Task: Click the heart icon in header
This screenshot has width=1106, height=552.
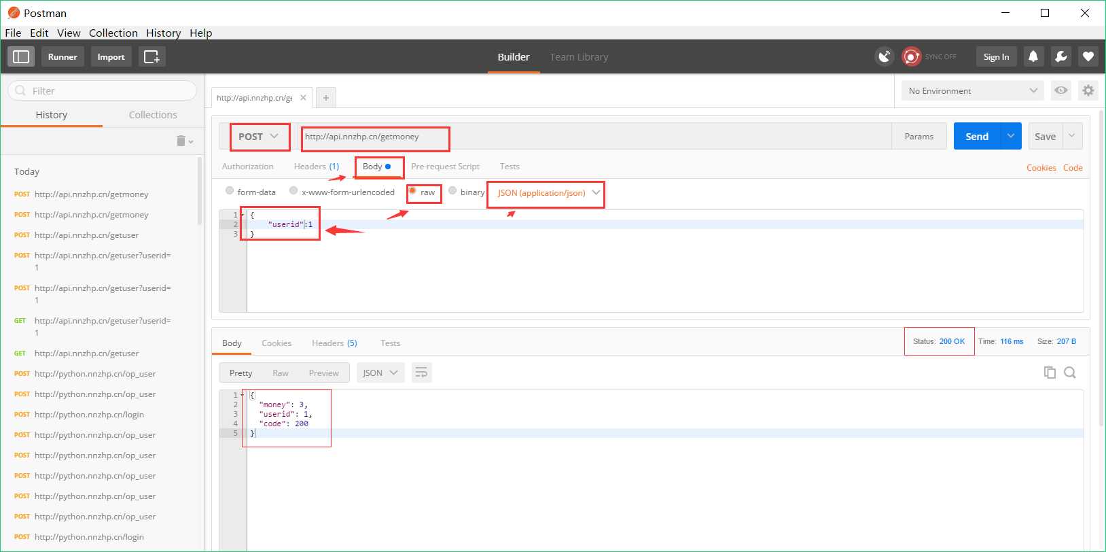Action: click(x=1088, y=56)
